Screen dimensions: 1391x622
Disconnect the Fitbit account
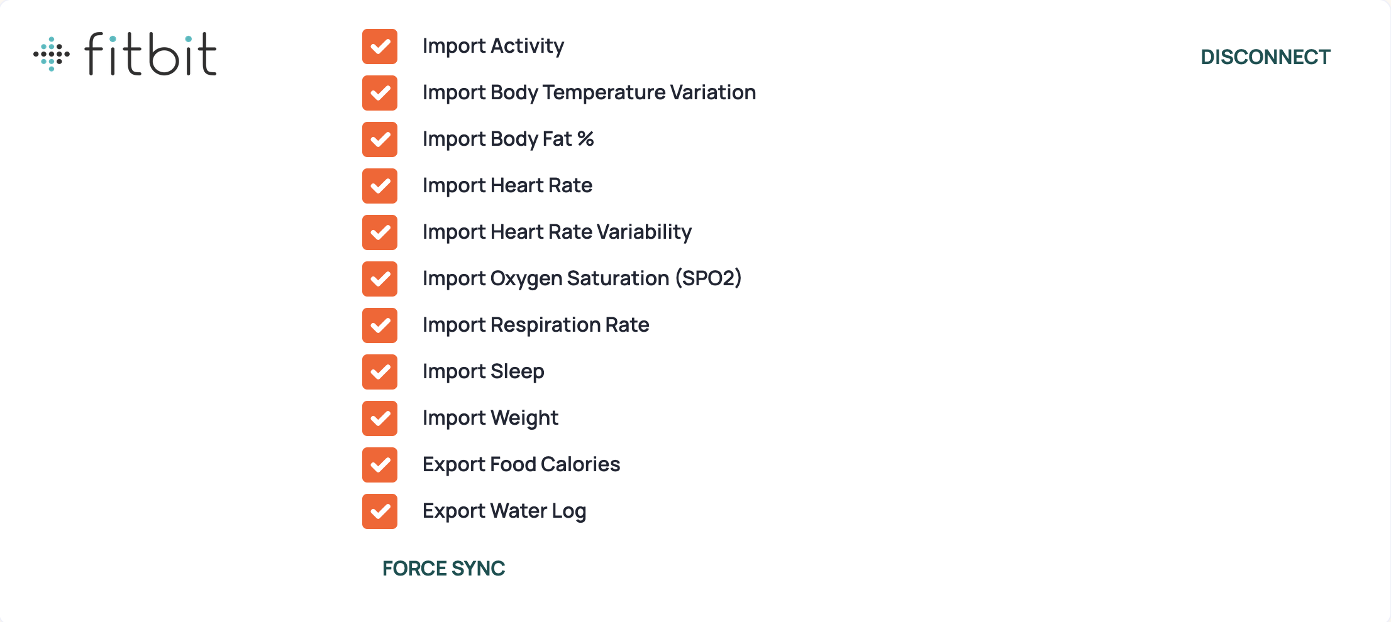(x=1265, y=57)
